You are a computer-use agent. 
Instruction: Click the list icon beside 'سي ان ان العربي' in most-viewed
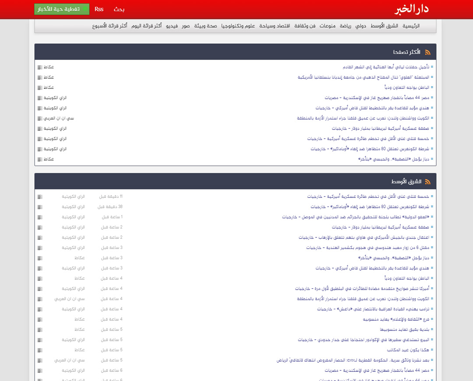point(39,118)
